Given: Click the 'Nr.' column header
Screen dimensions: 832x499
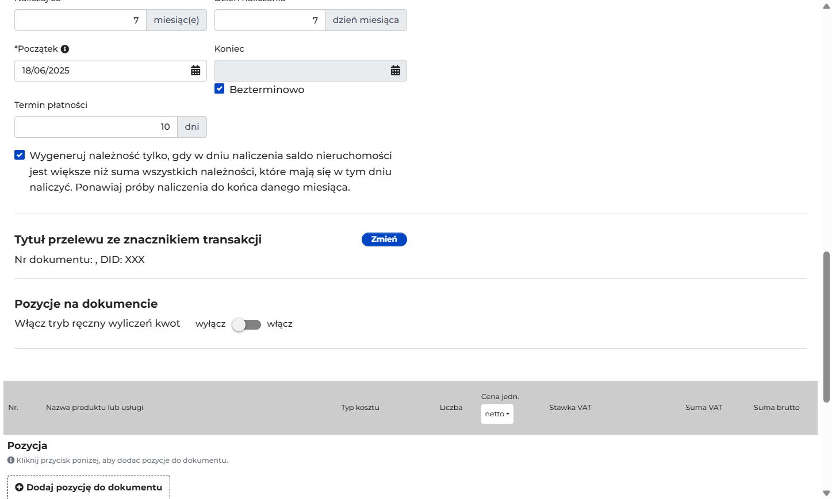Looking at the screenshot, I should coord(13,408).
